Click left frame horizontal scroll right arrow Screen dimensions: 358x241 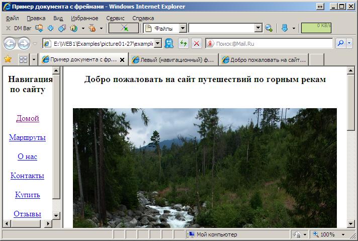[x=48, y=223]
